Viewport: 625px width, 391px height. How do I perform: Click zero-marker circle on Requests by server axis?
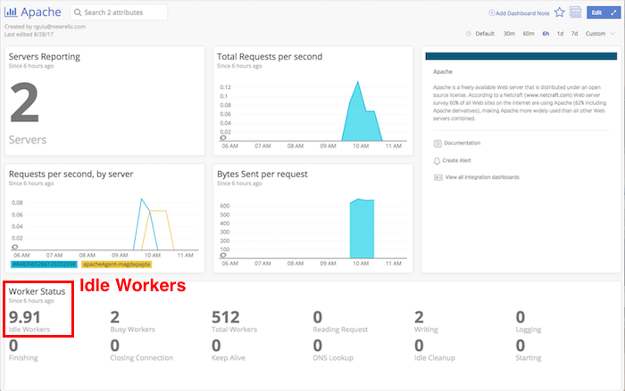point(15,247)
